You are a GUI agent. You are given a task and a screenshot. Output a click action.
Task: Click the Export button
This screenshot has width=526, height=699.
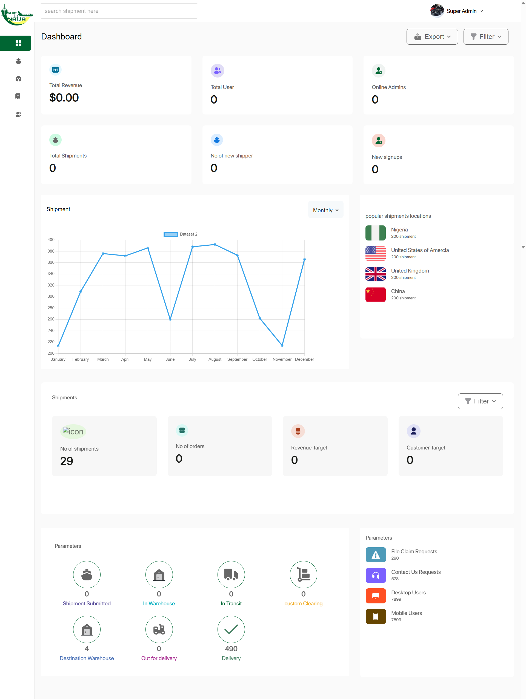(x=432, y=37)
